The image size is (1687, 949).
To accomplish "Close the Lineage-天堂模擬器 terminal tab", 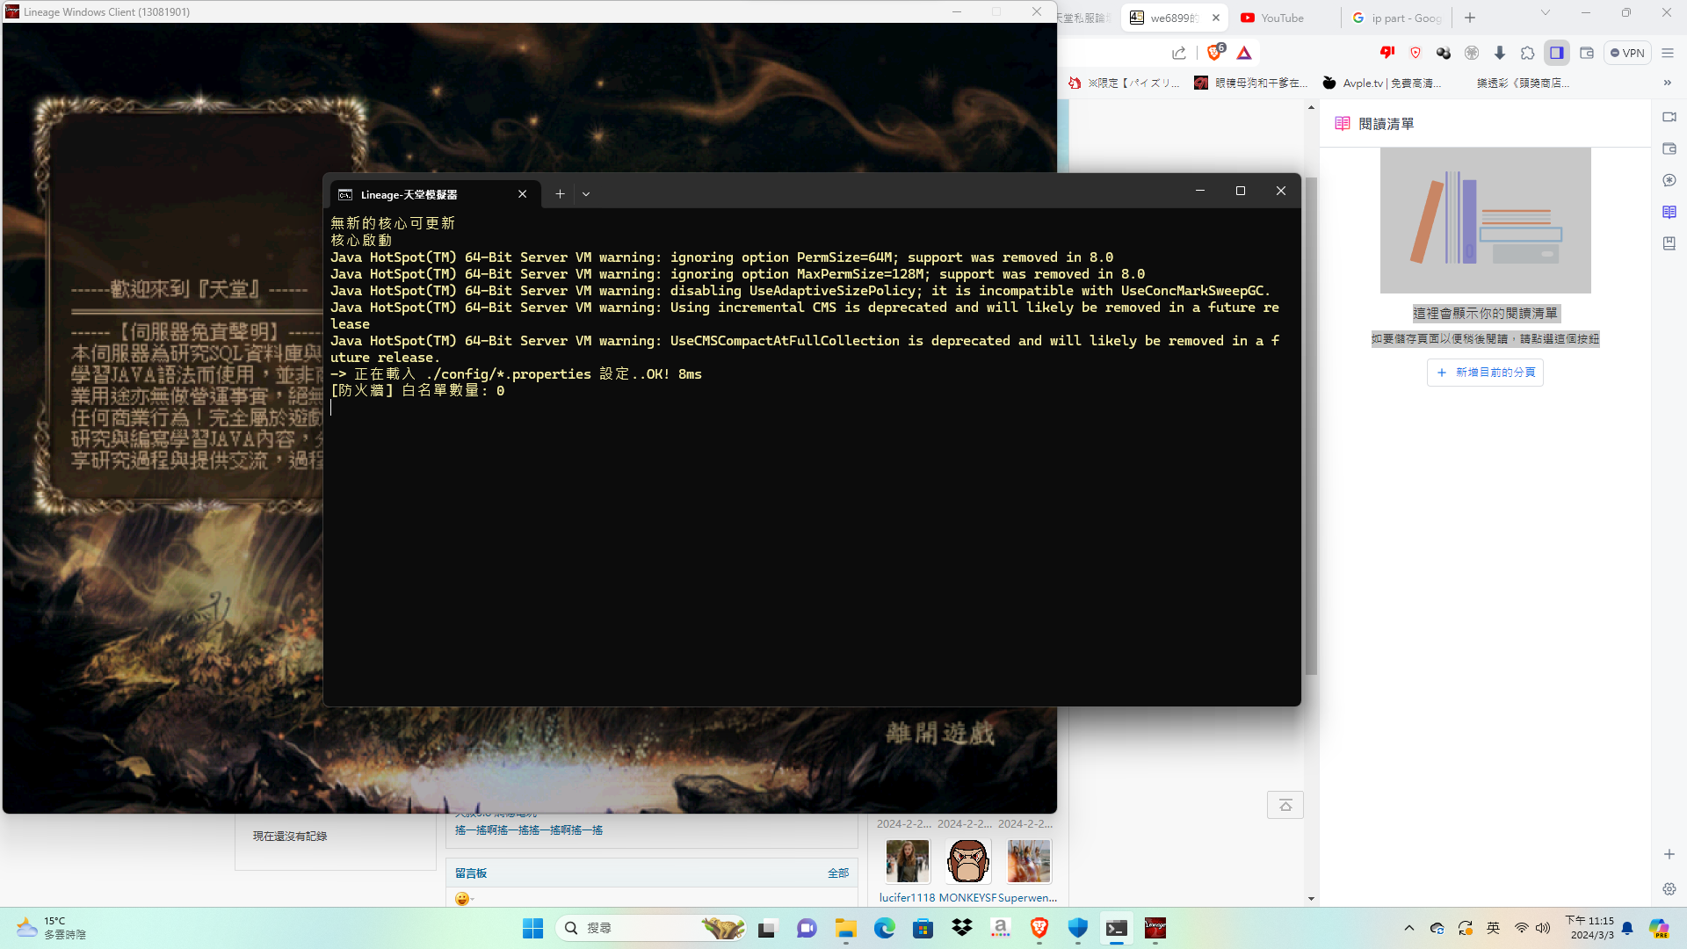I will tap(523, 194).
